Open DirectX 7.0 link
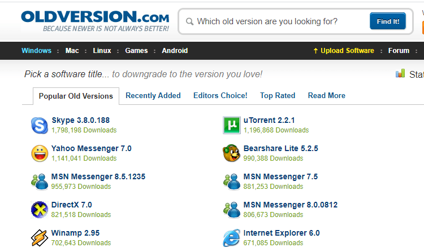The height and width of the screenshot is (252, 424). (72, 205)
